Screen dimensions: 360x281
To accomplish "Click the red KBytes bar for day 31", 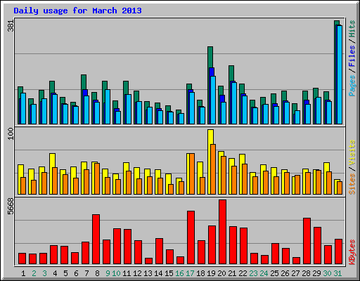I will pos(338,251).
